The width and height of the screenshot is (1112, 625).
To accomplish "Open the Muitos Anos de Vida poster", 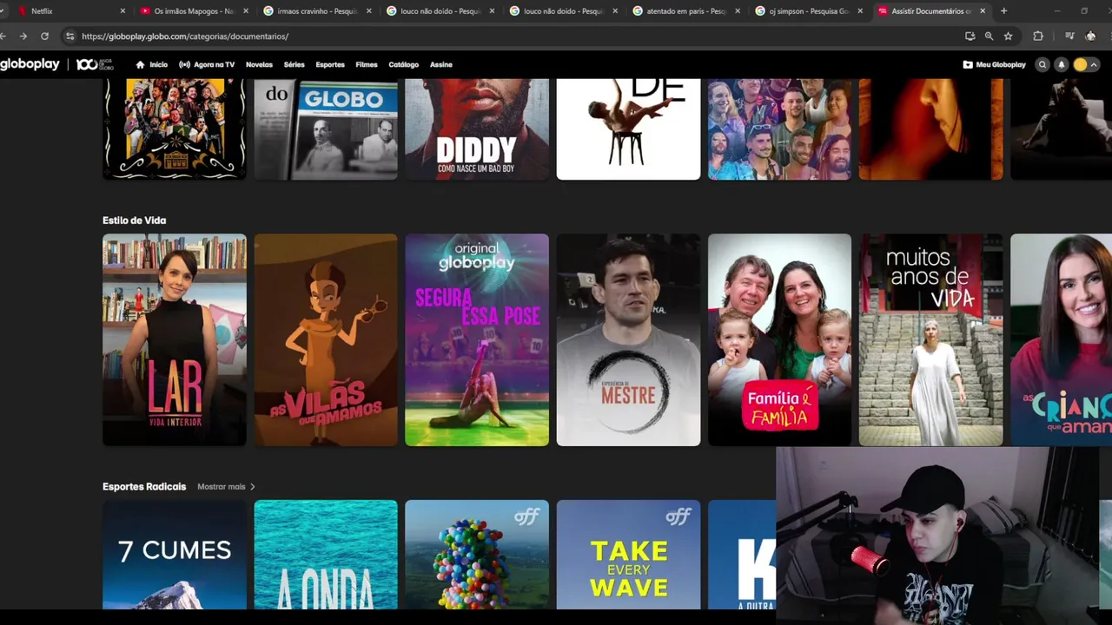I will [930, 339].
